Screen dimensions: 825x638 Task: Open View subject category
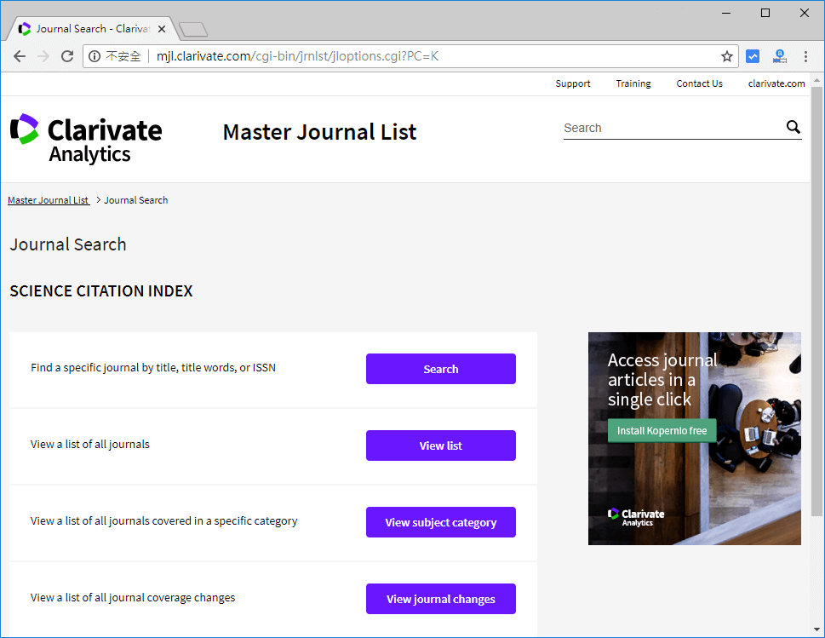click(440, 522)
